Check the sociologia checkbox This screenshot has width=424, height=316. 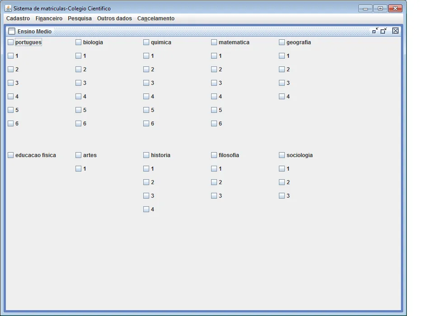point(282,155)
